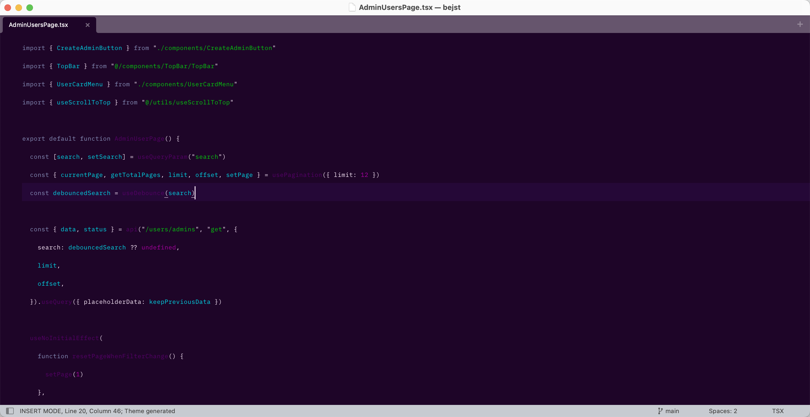Click the "/users/admins" string
Screen dimensions: 810x417
(x=170, y=229)
